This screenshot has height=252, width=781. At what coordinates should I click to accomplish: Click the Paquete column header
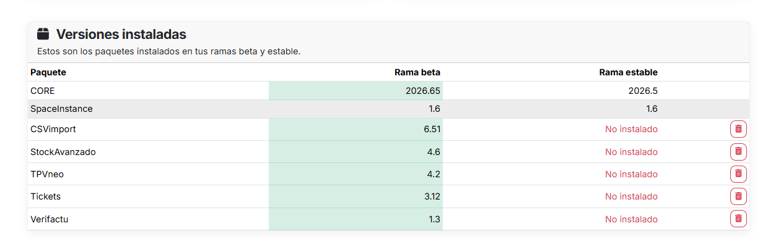click(48, 72)
